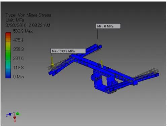Click the '356.3' legend value
This screenshot has width=168, height=127.
point(19,49)
